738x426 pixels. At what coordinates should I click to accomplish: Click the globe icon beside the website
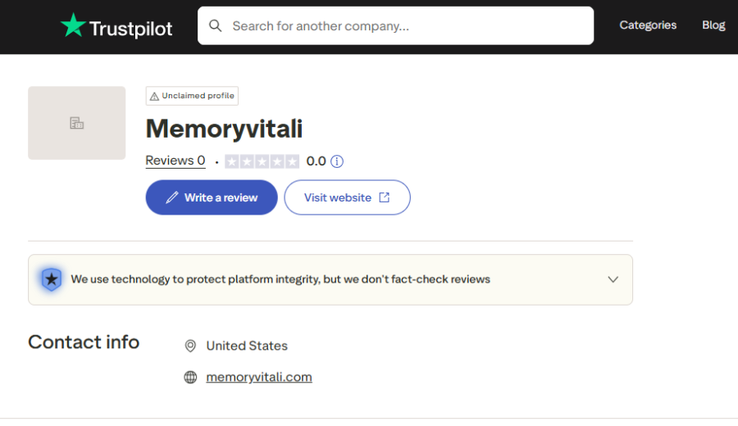pos(190,378)
